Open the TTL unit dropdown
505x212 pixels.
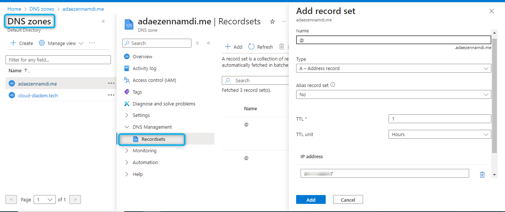[x=440, y=135]
